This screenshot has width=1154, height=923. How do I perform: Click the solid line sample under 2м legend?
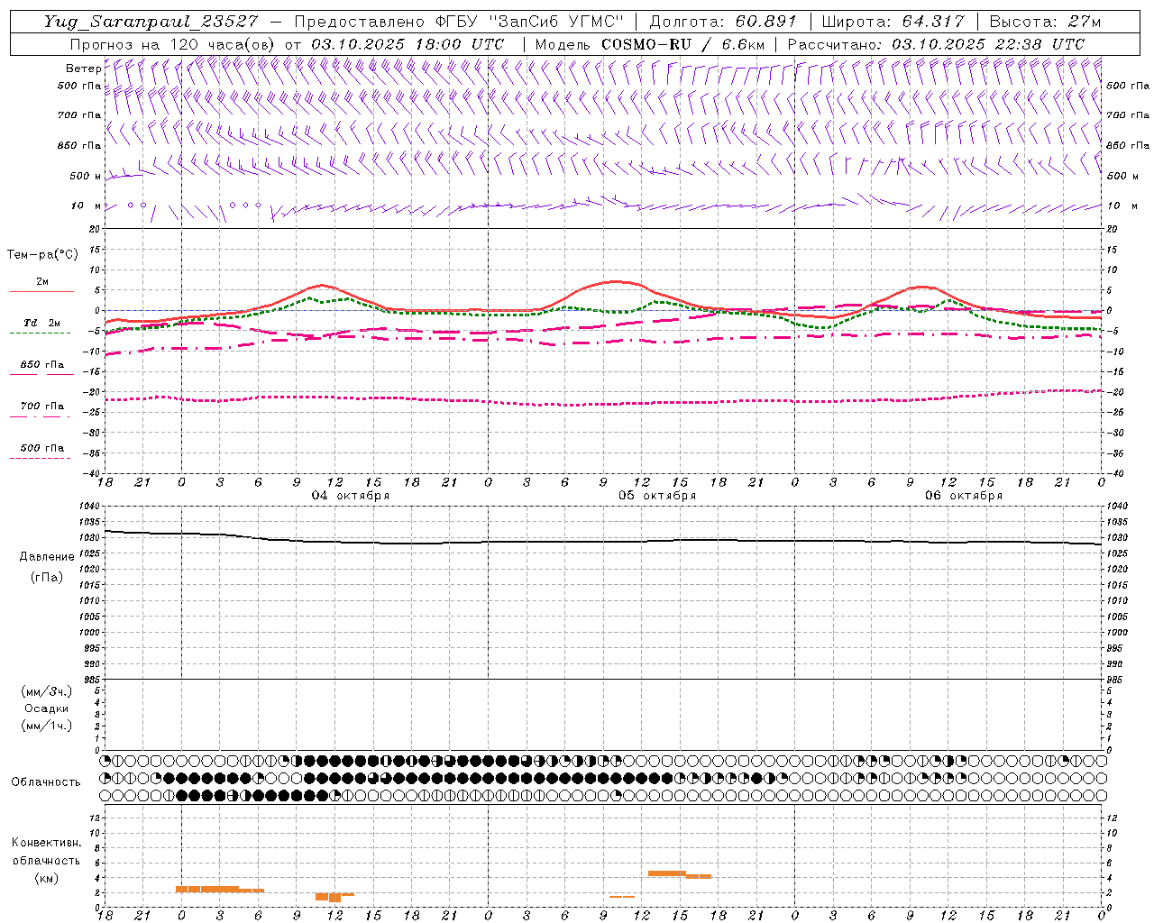[41, 292]
